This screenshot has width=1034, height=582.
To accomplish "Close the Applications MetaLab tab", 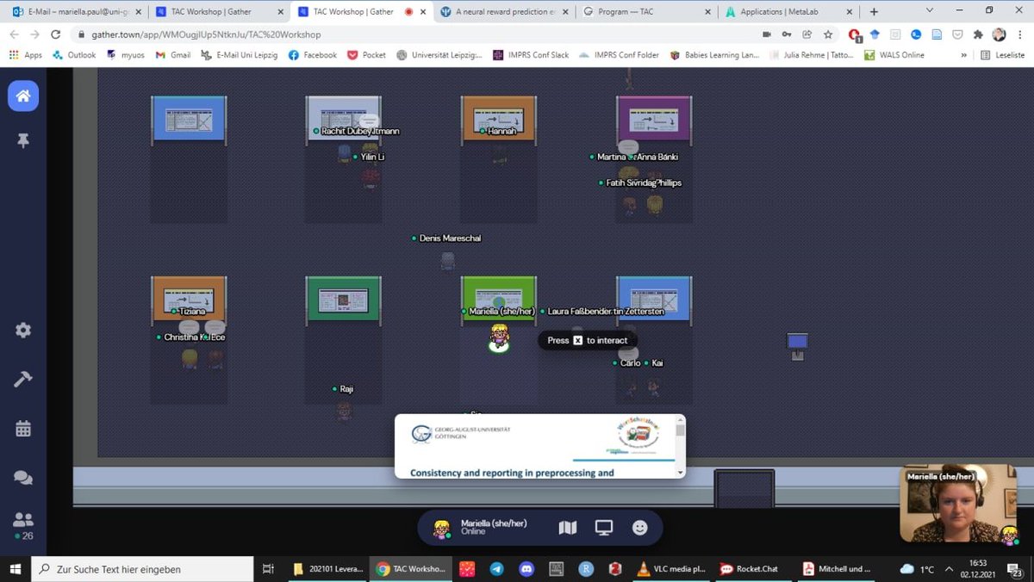I will pyautogui.click(x=850, y=12).
